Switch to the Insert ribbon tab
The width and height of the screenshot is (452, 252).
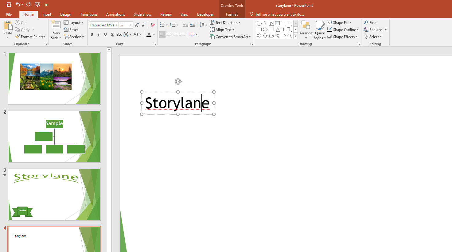(x=47, y=14)
